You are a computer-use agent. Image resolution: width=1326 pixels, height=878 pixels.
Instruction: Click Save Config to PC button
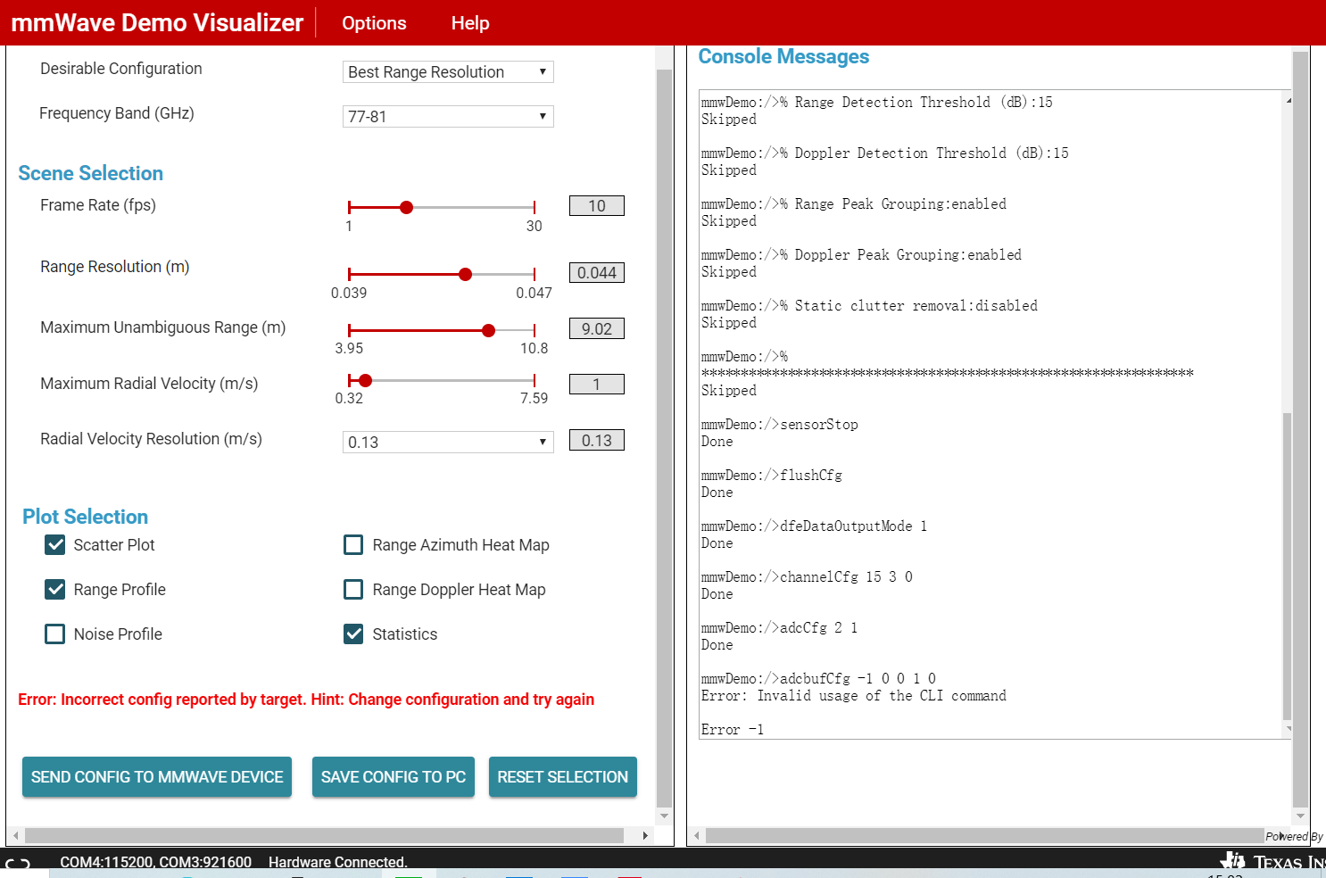click(394, 777)
